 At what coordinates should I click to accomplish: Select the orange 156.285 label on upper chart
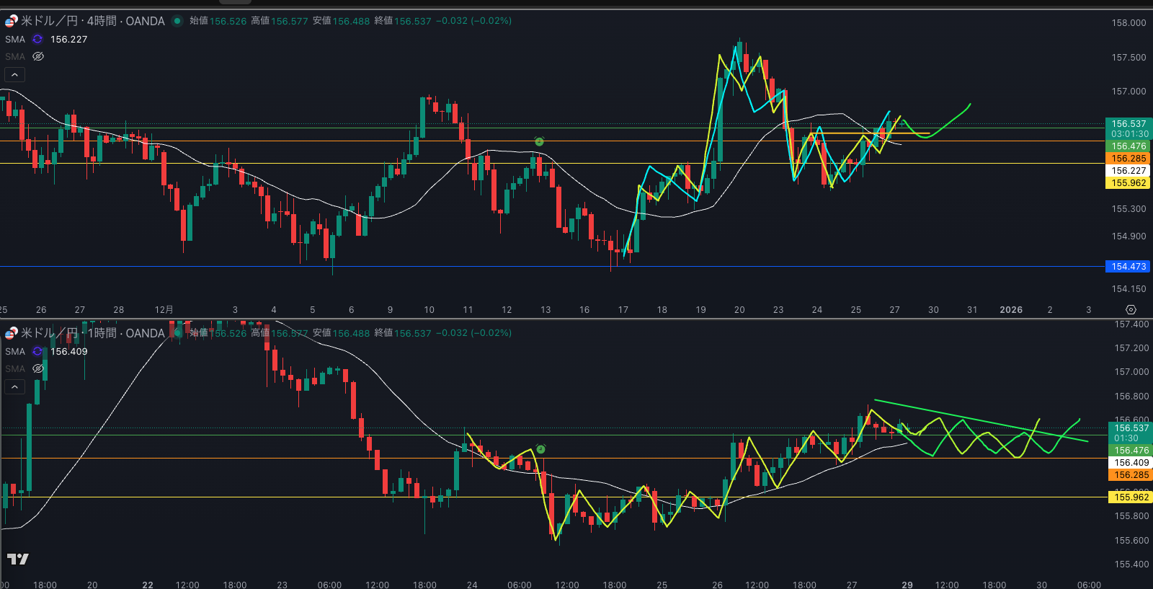[1128, 159]
